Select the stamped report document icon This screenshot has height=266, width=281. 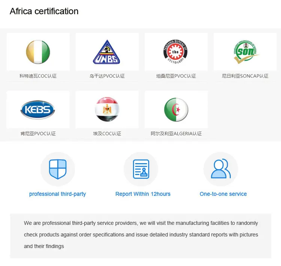pos(141,169)
